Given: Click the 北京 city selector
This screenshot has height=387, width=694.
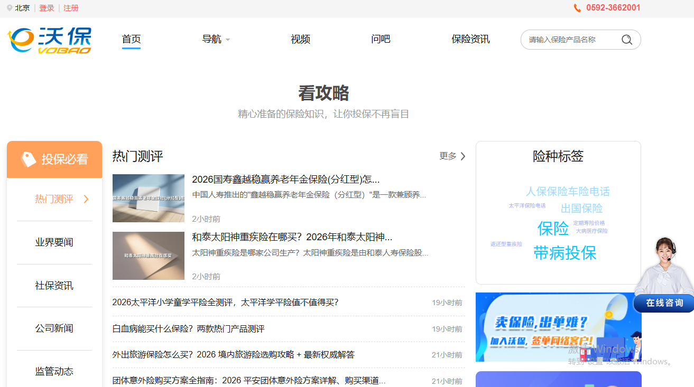Looking at the screenshot, I should click(22, 8).
